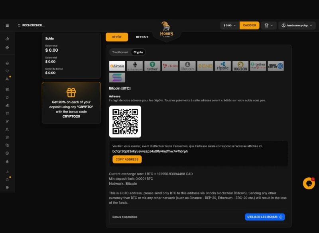Image resolution: width=319 pixels, height=233 pixels.
Task: Expand the trophy dropdown chevron
Action: pyautogui.click(x=272, y=25)
